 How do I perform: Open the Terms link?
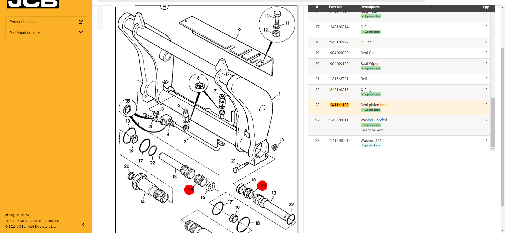click(10, 221)
